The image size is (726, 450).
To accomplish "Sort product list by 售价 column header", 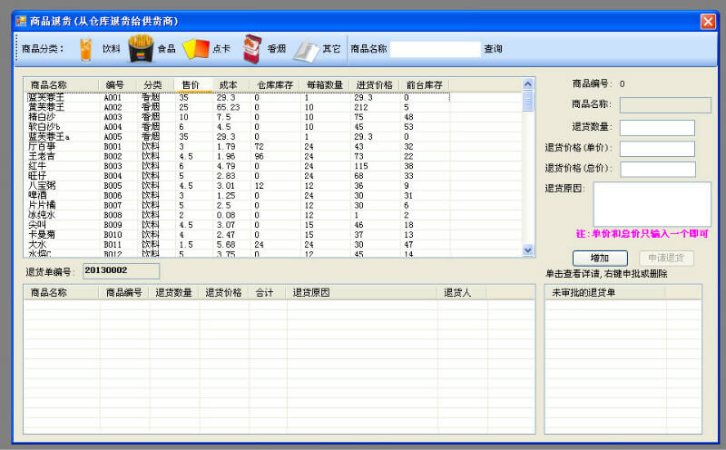I will (191, 84).
